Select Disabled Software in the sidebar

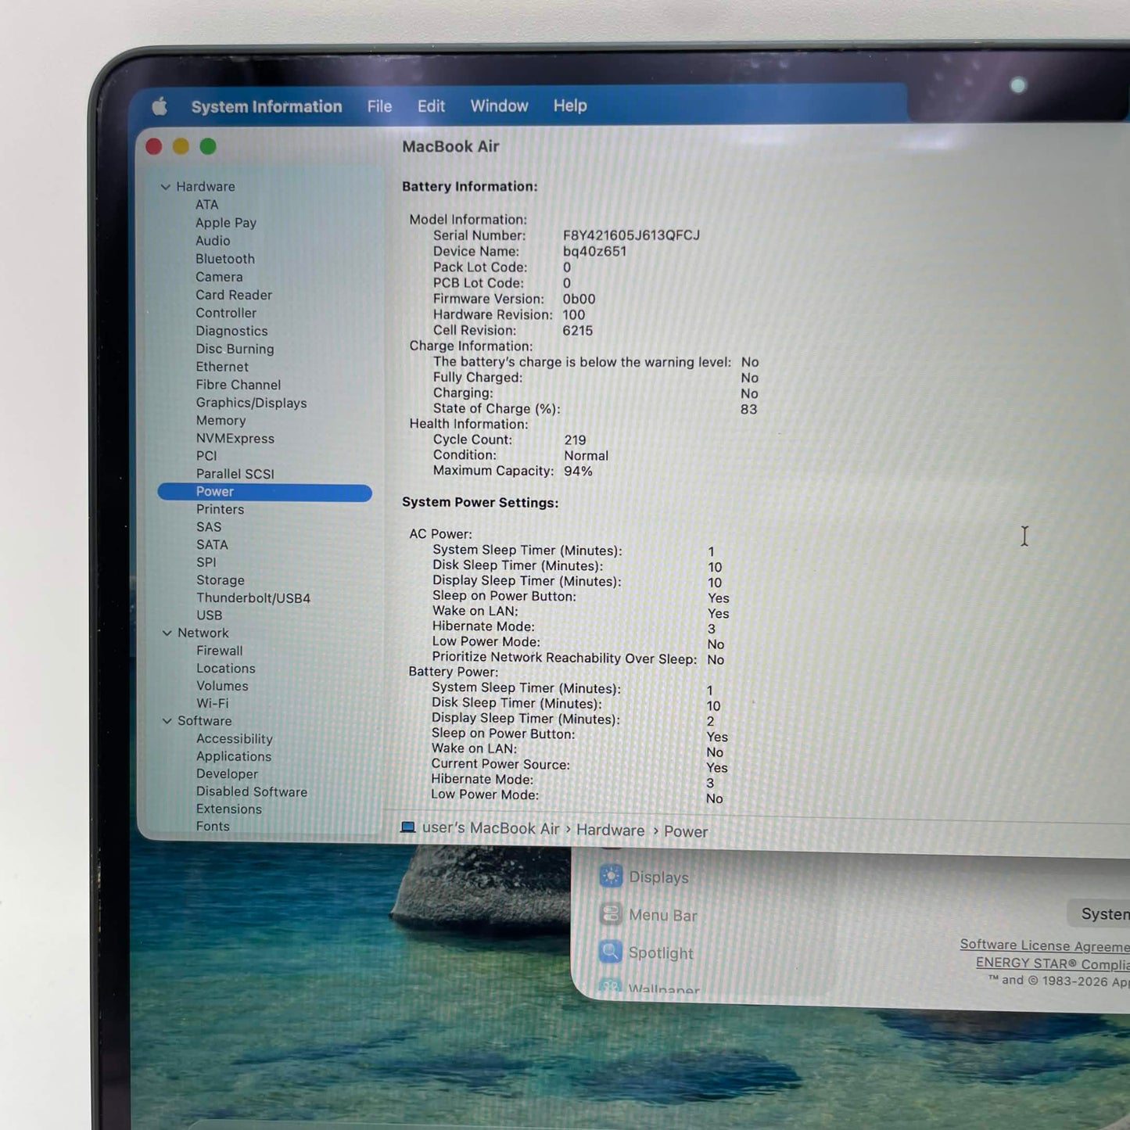[252, 792]
